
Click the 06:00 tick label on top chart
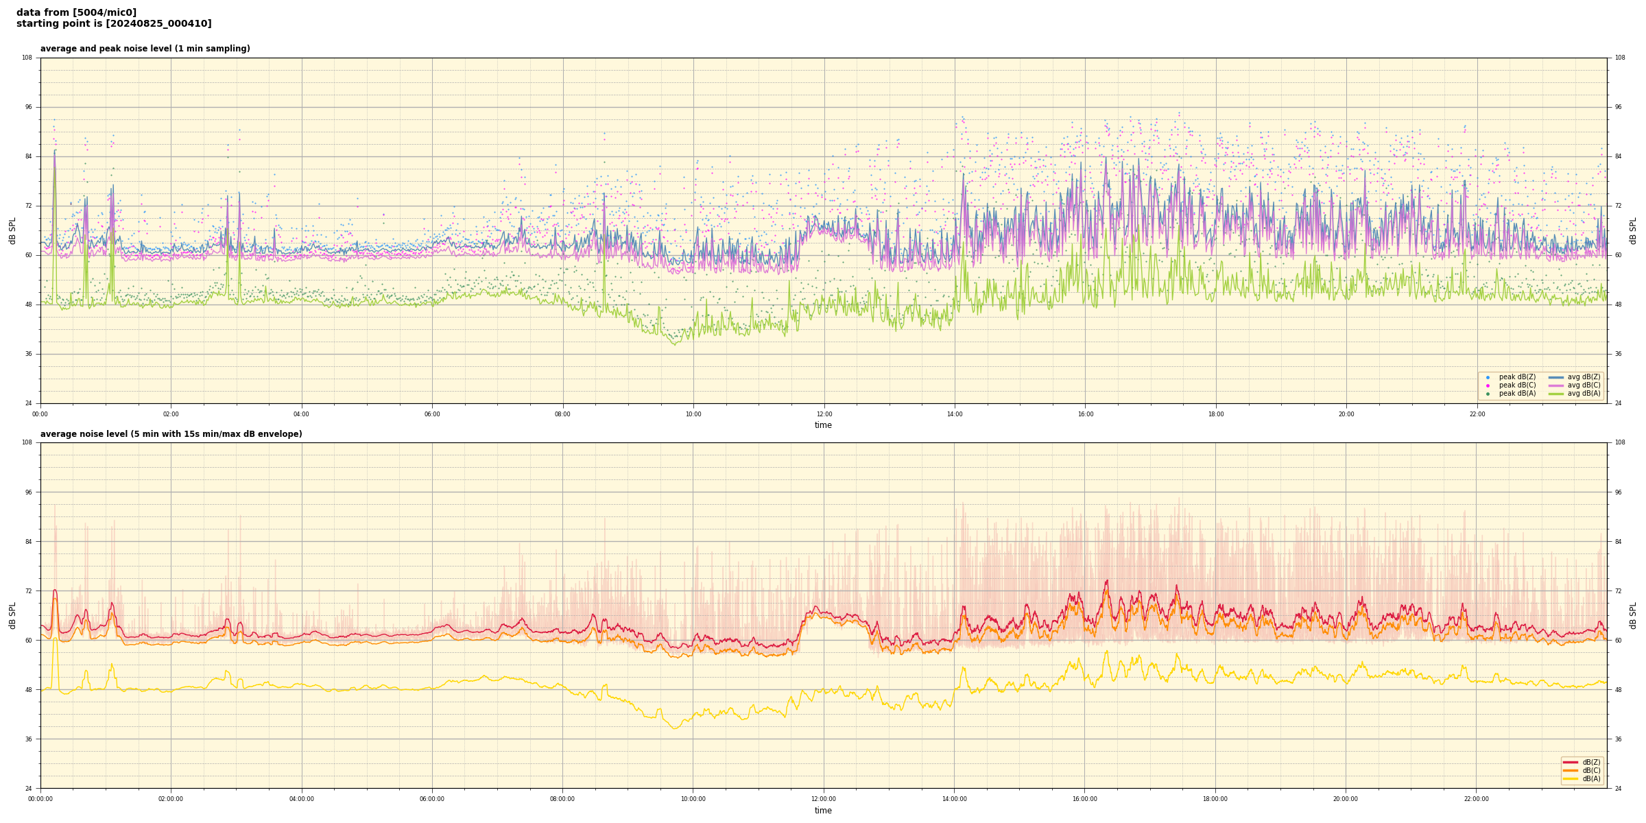tap(432, 414)
